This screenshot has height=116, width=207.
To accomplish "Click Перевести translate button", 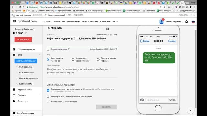I will pyautogui.click(x=78, y=15).
